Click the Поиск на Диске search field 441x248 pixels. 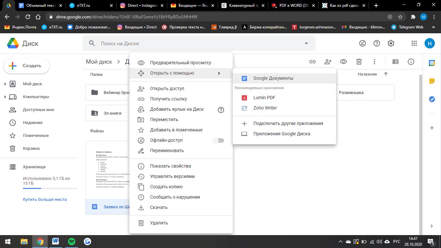click(194, 43)
